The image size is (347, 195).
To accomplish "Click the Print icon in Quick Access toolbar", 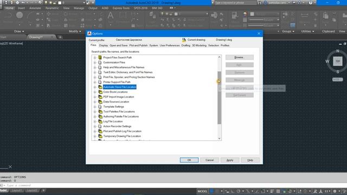I will [17, 3].
